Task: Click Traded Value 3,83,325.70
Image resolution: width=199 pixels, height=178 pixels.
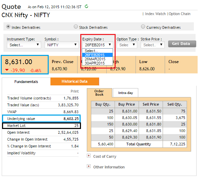Action: pos(68,105)
